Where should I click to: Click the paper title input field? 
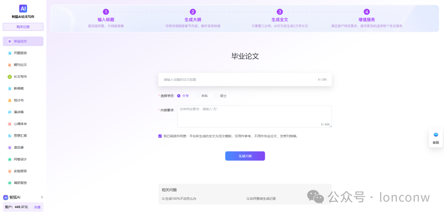coord(245,80)
